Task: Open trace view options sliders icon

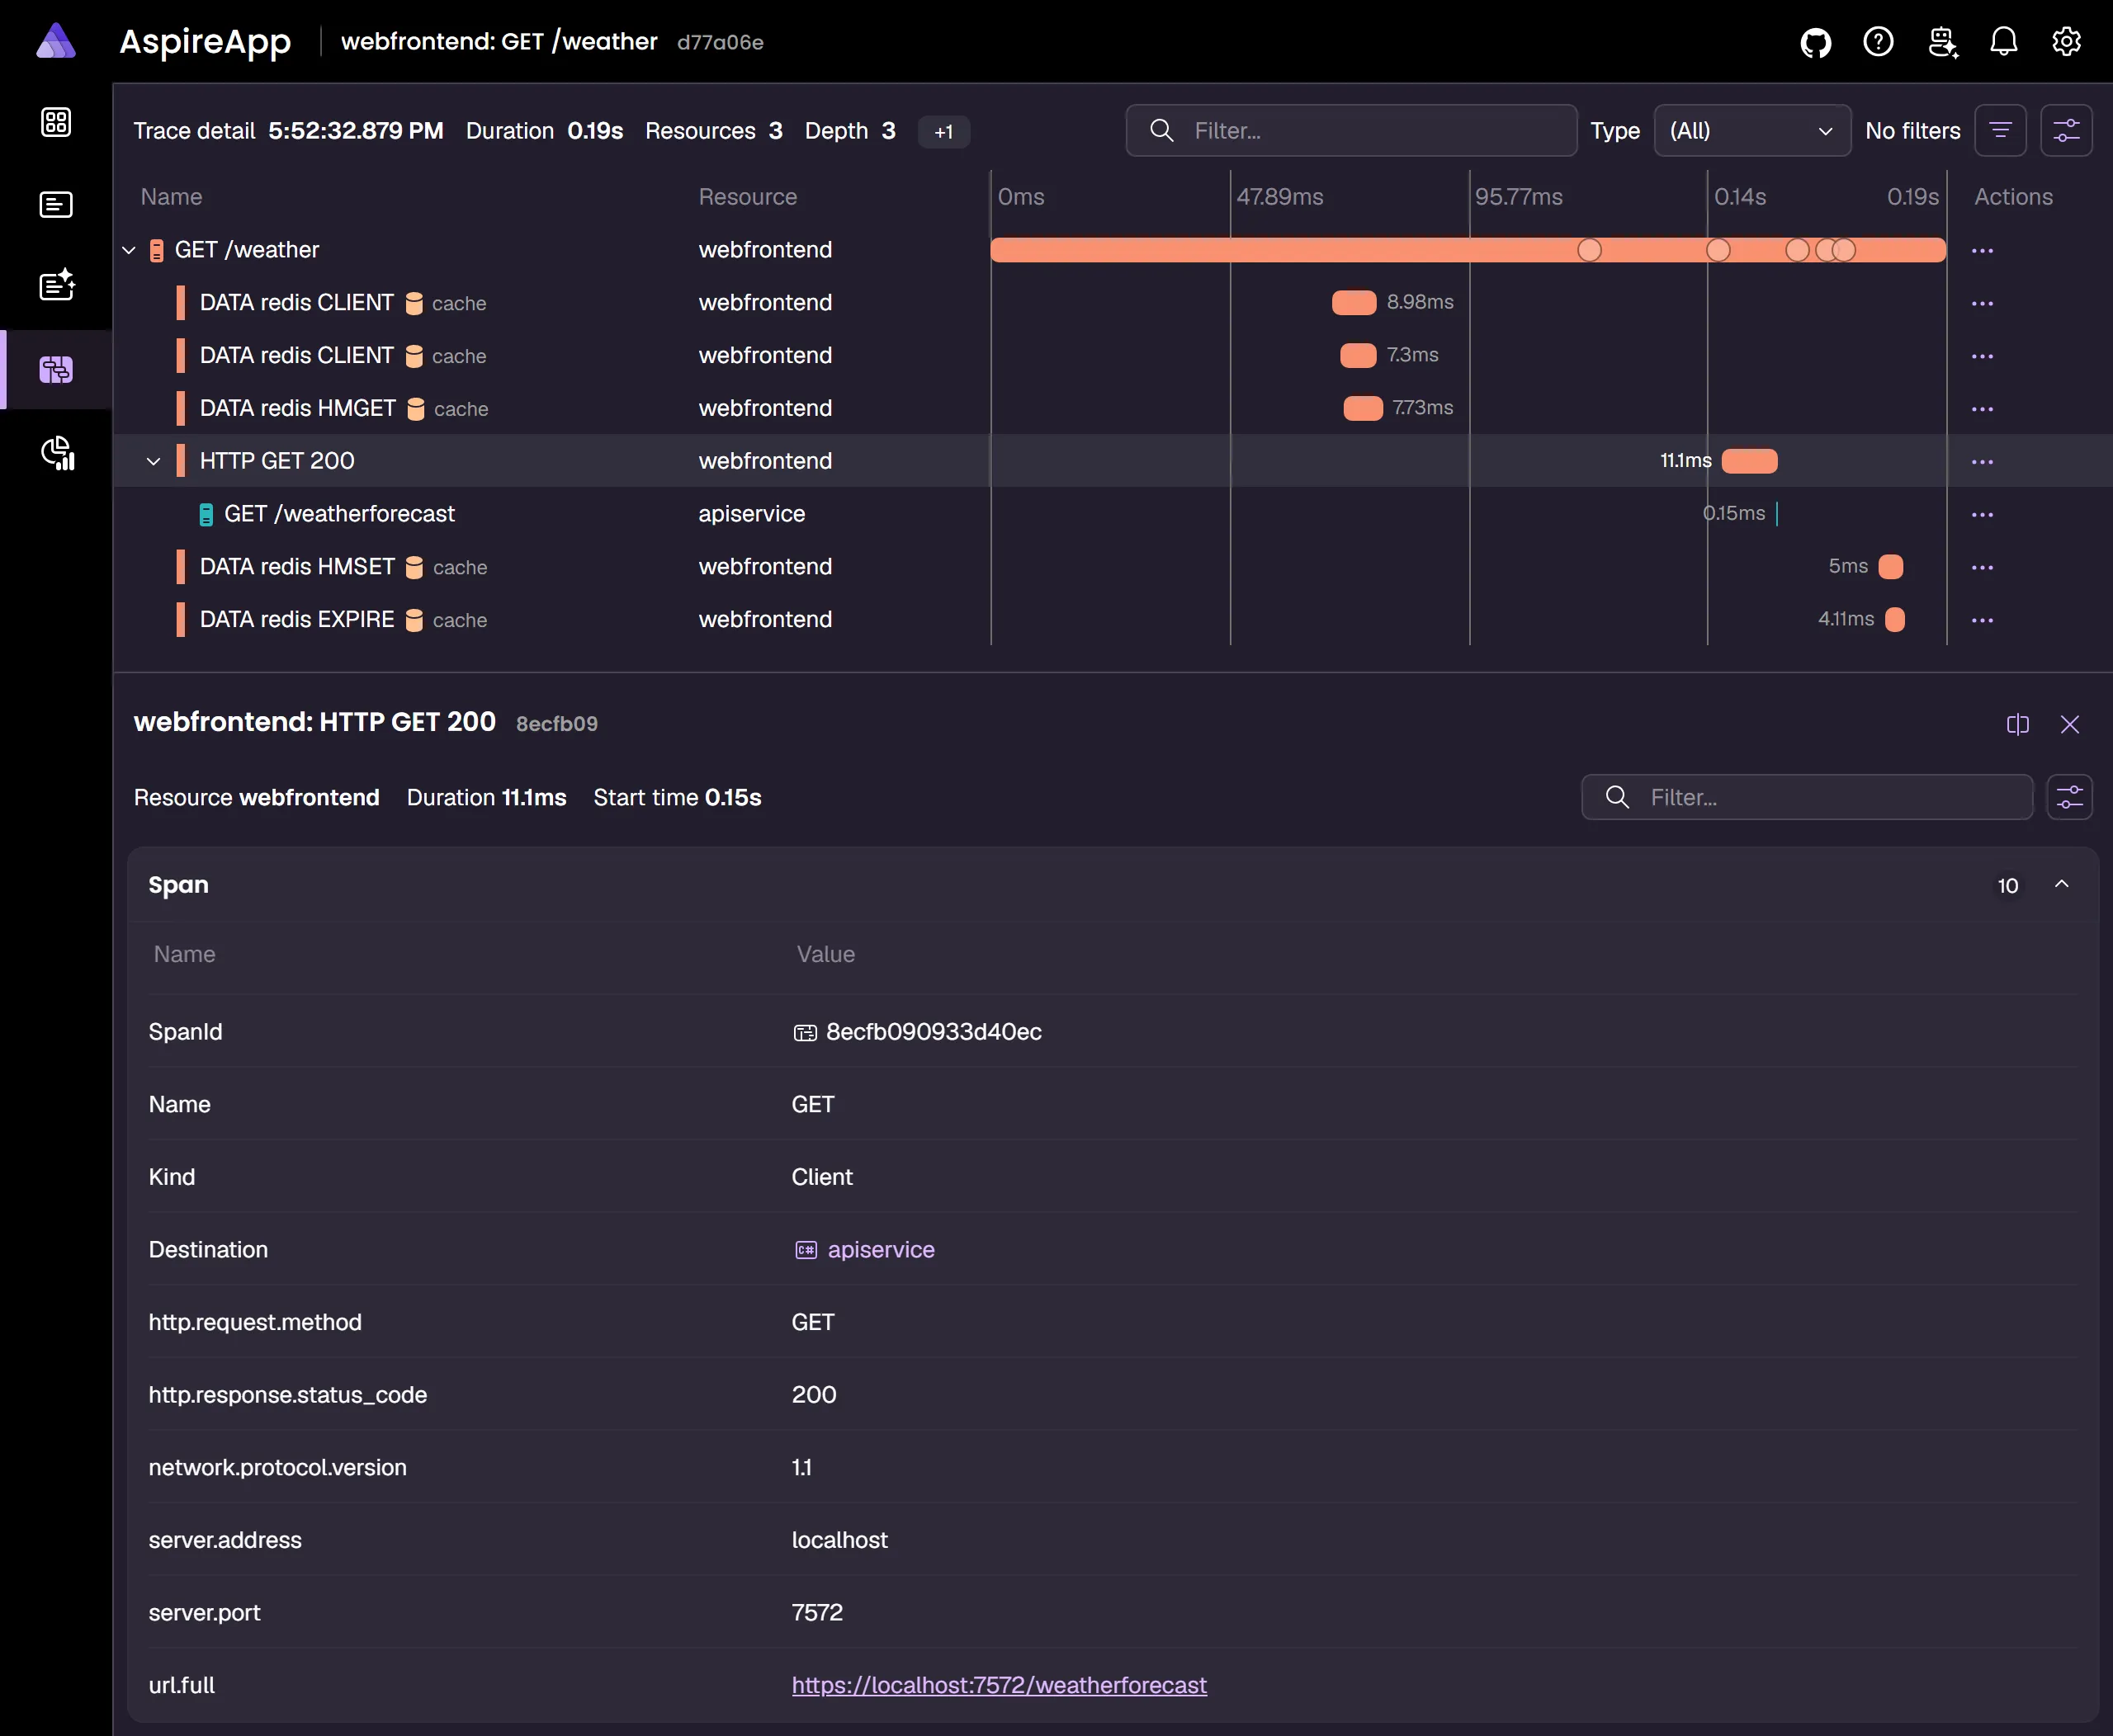Action: [x=2066, y=131]
